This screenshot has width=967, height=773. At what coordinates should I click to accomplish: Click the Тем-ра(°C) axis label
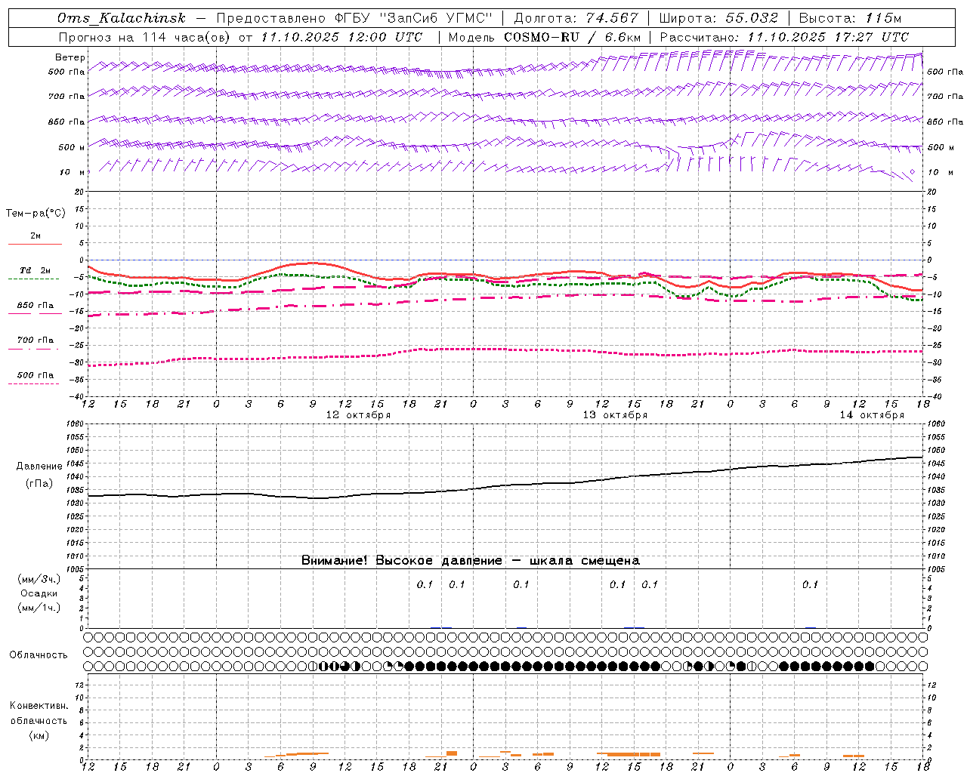tap(36, 214)
